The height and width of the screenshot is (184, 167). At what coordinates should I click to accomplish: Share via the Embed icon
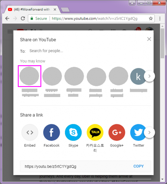coord(30,132)
